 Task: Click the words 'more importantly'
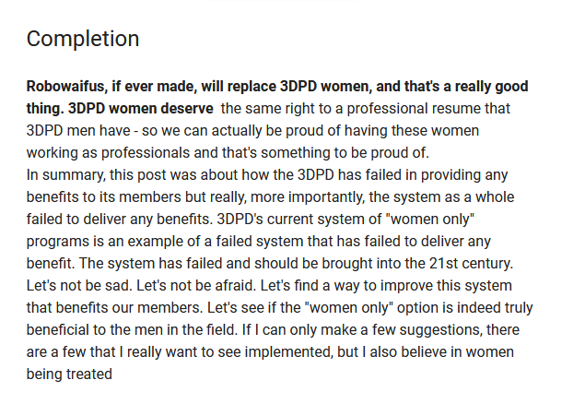pyautogui.click(x=307, y=197)
